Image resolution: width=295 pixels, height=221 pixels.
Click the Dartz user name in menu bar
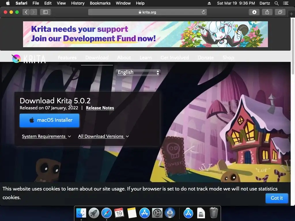[264, 3]
